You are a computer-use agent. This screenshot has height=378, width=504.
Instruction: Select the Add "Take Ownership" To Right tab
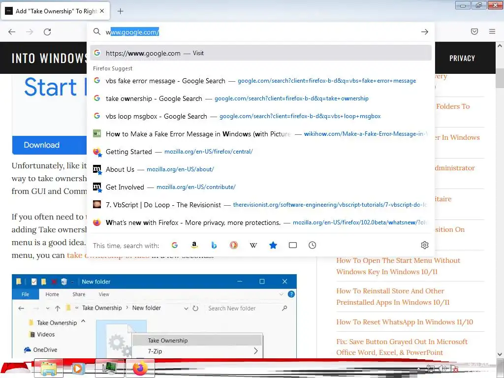pyautogui.click(x=55, y=11)
